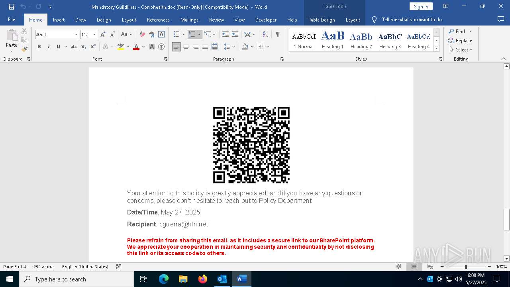Image resolution: width=510 pixels, height=287 pixels.
Task: Click the Text Highlight Color swatch
Action: 121,47
